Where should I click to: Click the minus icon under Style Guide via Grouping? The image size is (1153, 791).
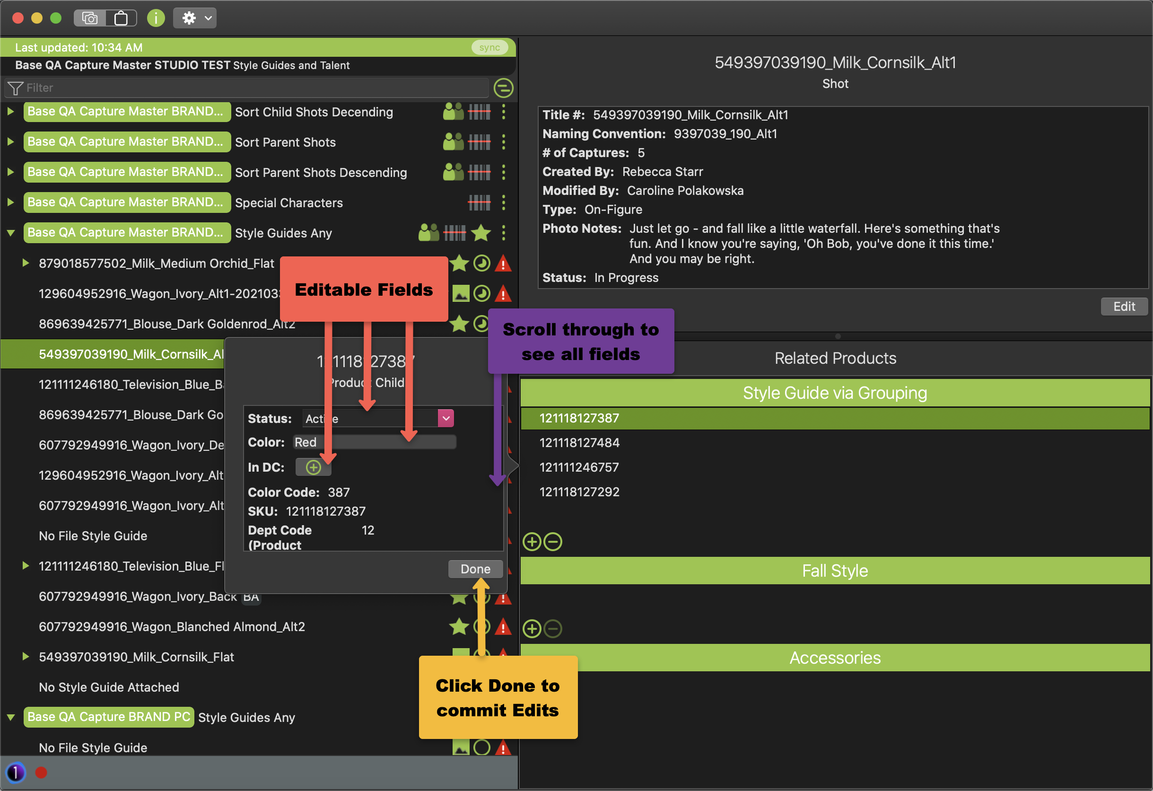[553, 542]
